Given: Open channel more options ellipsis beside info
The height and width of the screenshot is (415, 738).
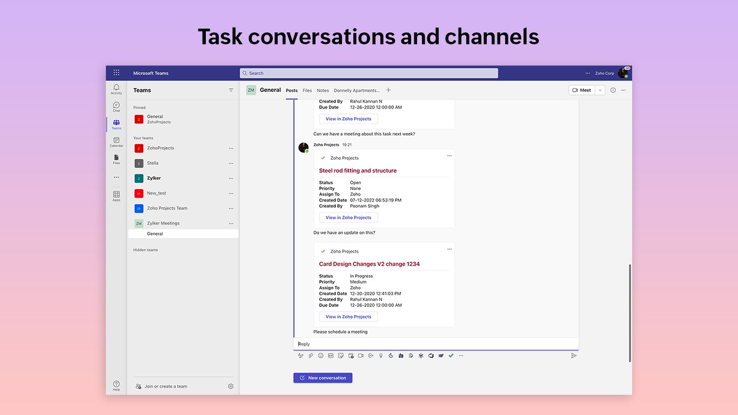Looking at the screenshot, I should coord(623,90).
